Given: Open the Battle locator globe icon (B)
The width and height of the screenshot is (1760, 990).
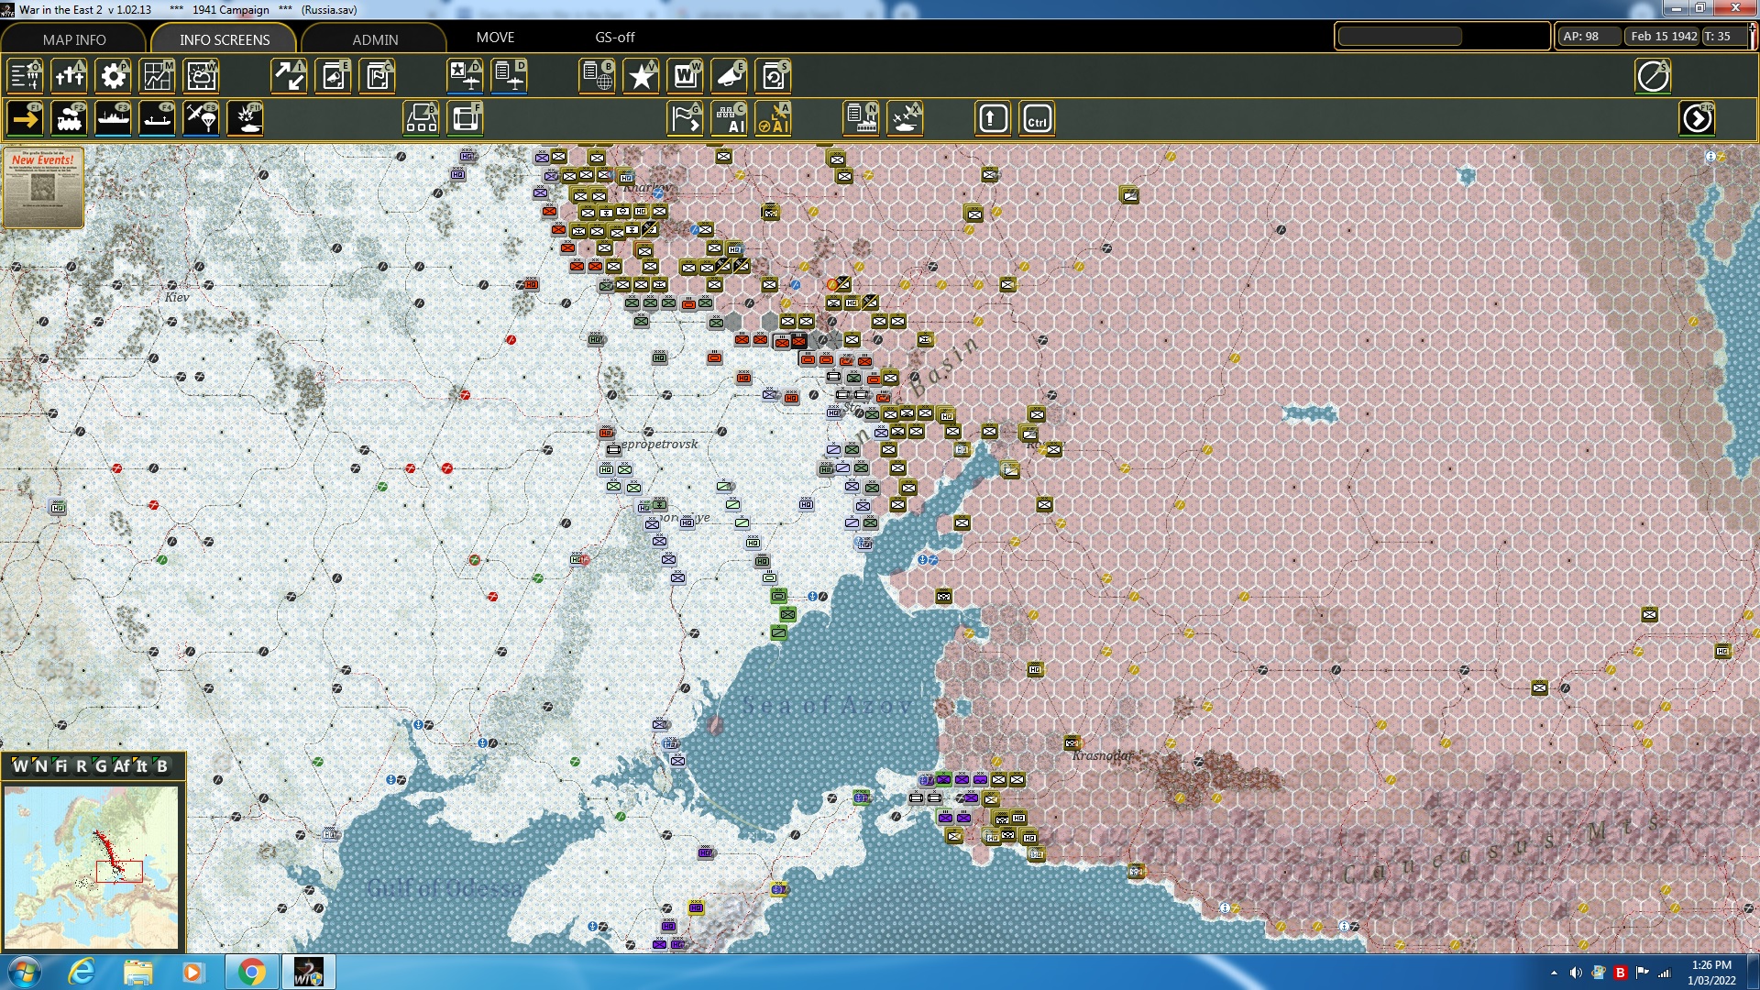Looking at the screenshot, I should click(x=598, y=76).
